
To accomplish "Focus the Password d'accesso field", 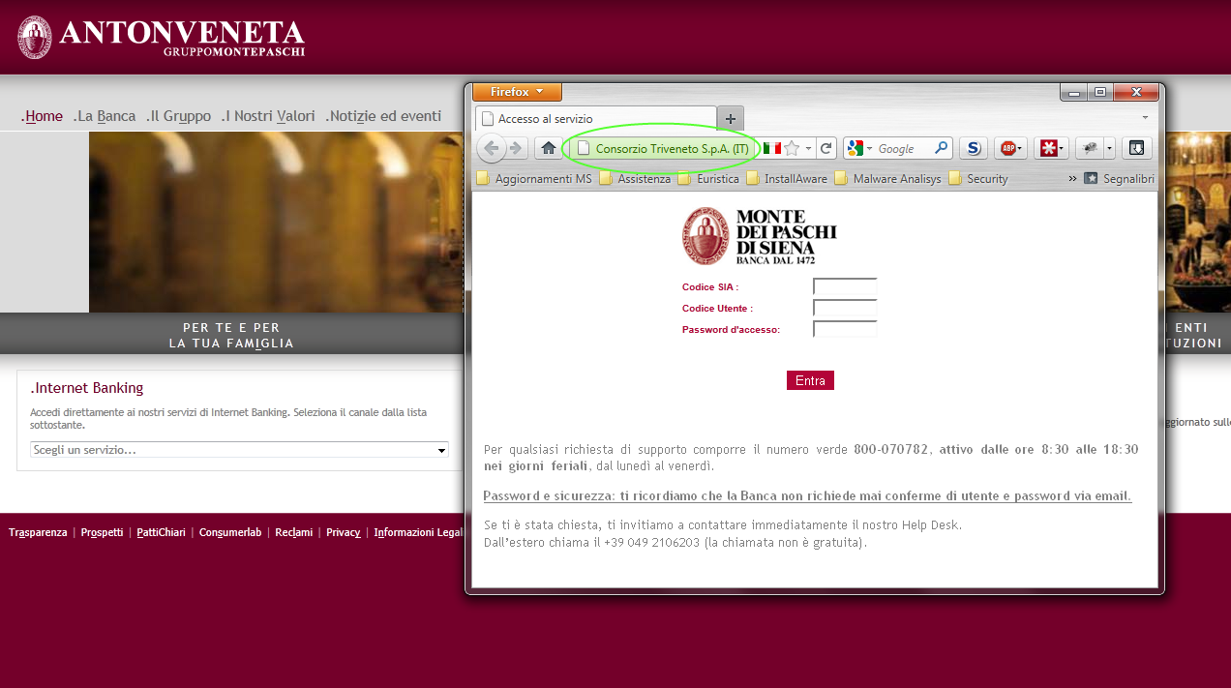I will 845,329.
